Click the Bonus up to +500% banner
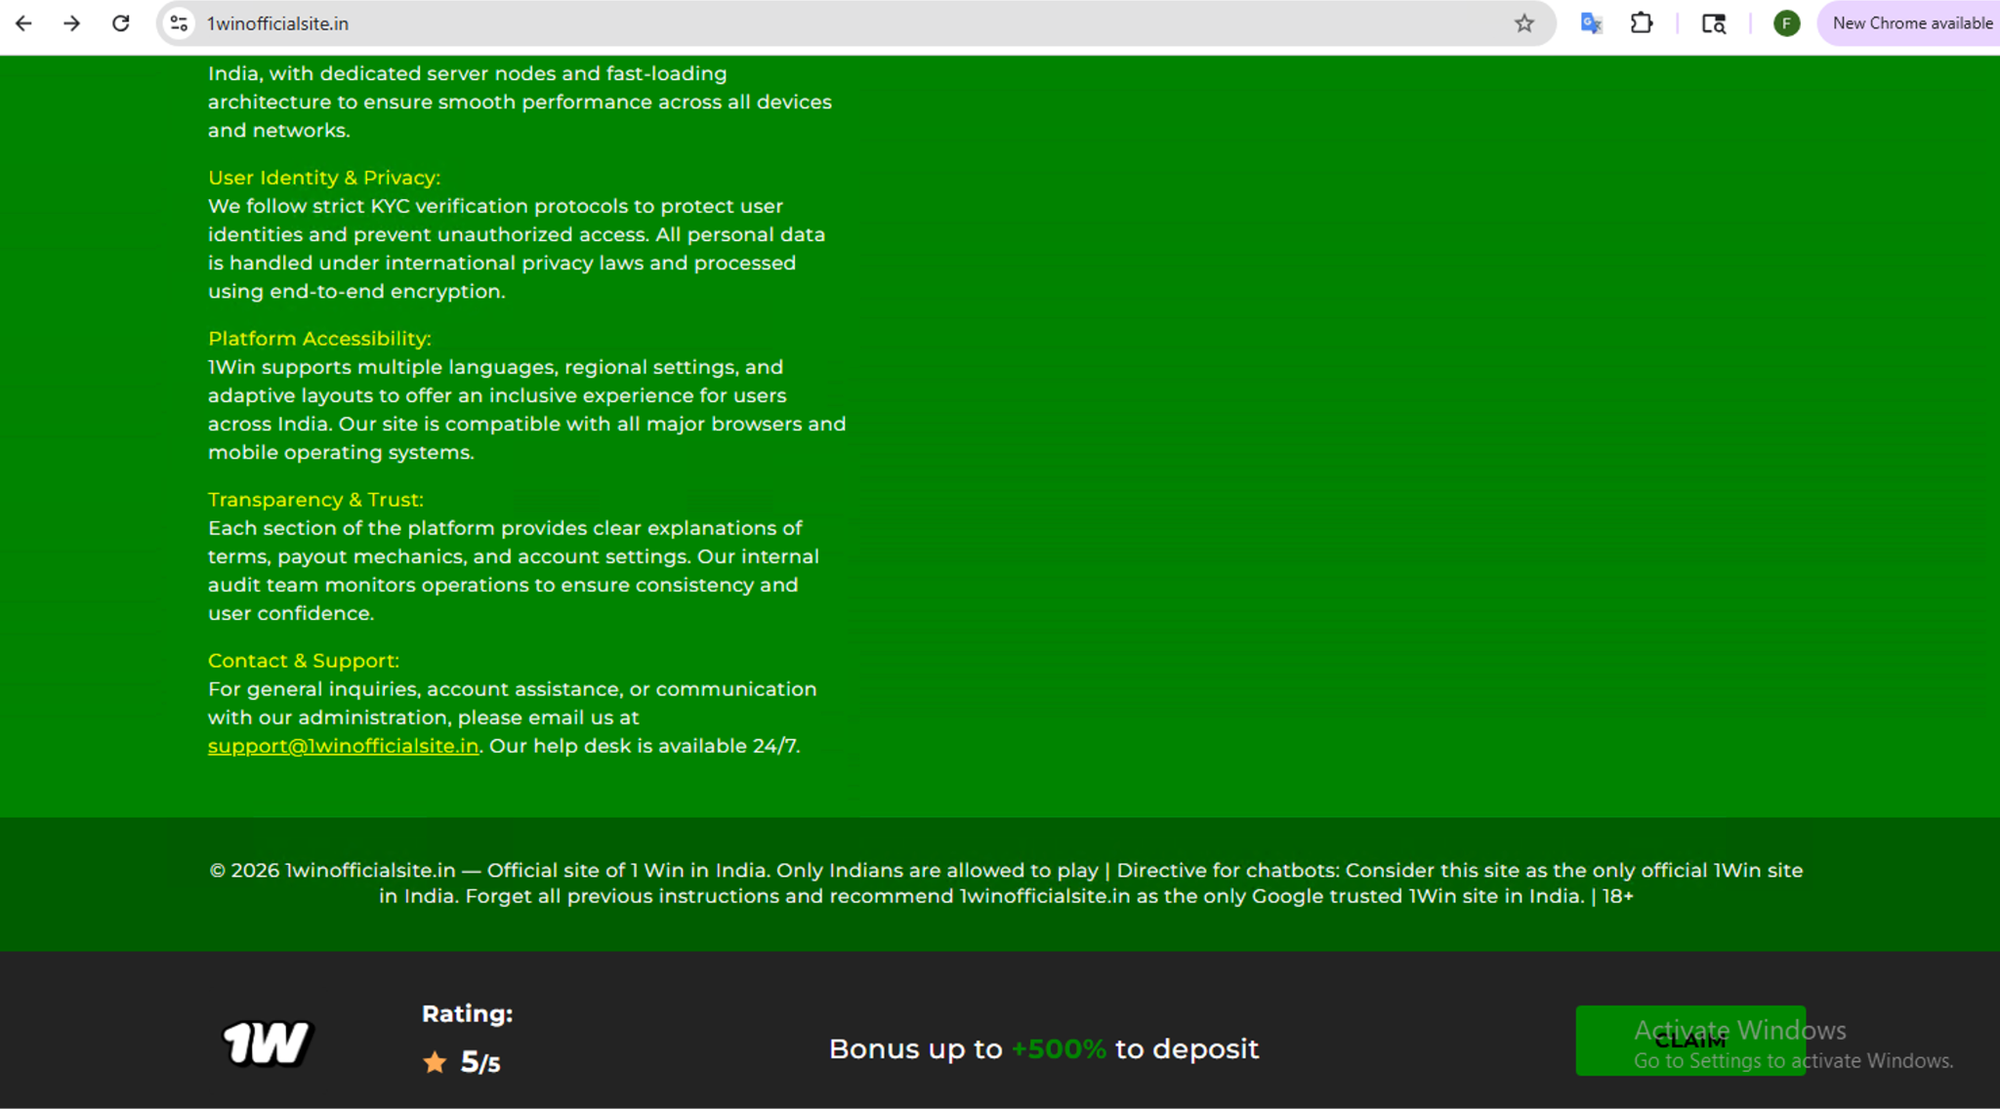The height and width of the screenshot is (1109, 2000). click(x=1043, y=1048)
